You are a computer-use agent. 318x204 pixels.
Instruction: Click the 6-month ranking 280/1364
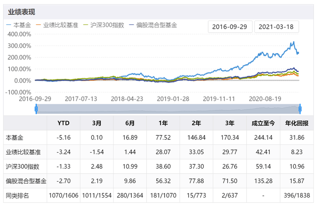click(x=130, y=195)
